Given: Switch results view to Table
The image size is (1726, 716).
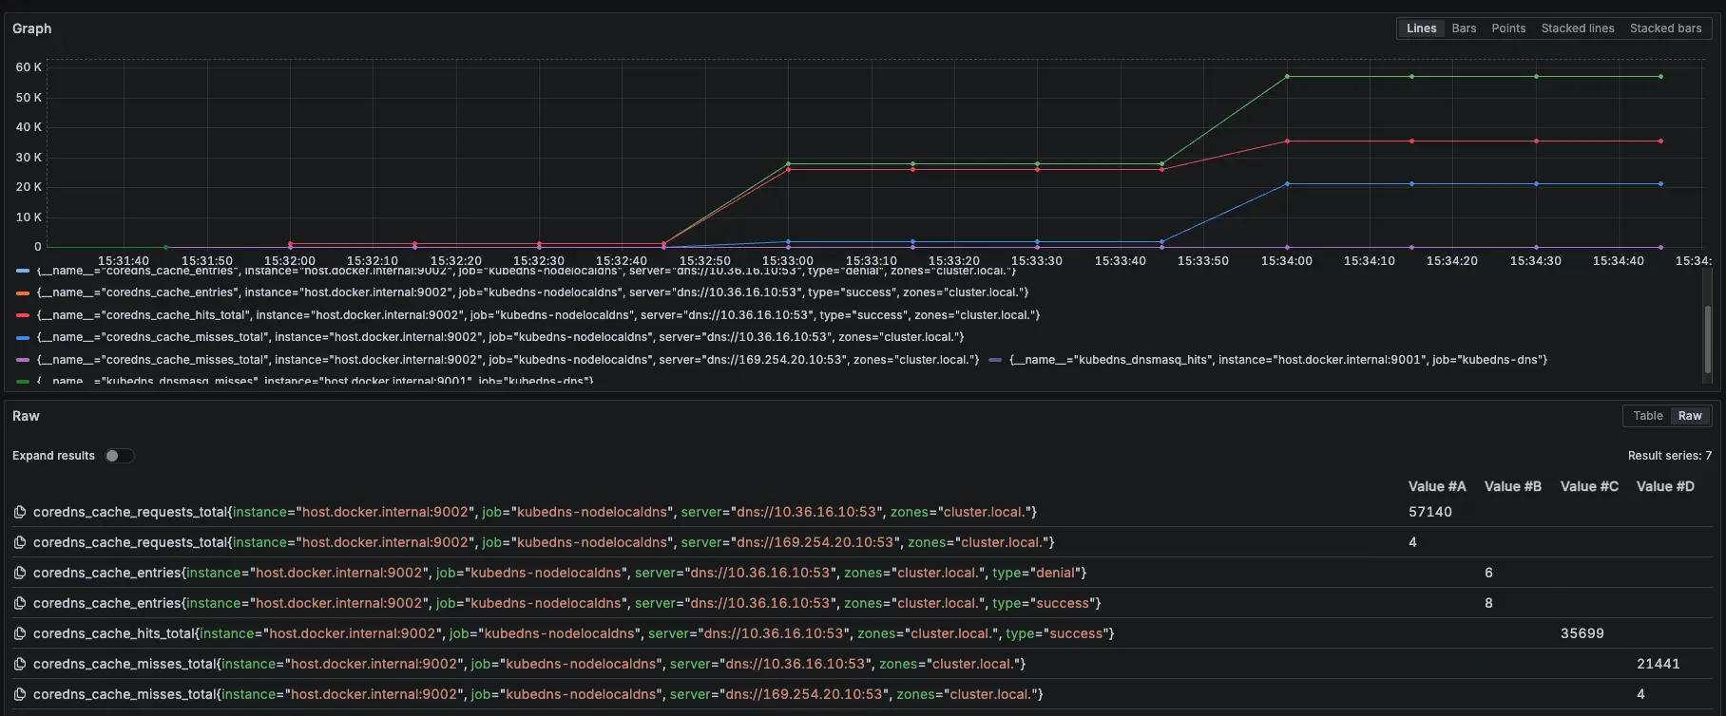Looking at the screenshot, I should 1647,416.
